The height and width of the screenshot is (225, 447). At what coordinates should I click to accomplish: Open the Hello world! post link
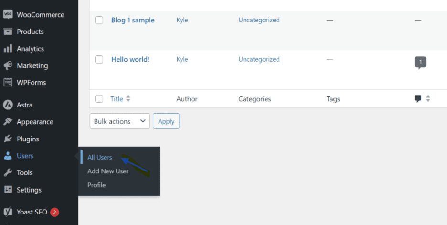(x=130, y=60)
